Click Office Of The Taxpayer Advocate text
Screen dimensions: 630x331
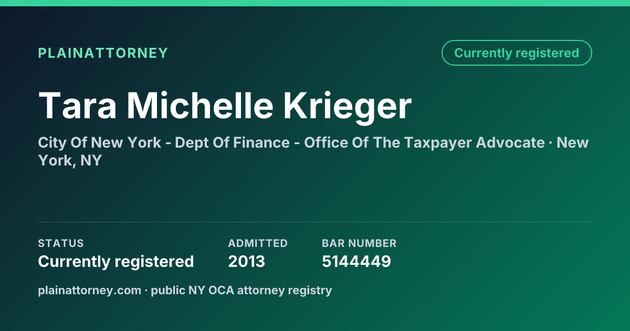point(424,142)
